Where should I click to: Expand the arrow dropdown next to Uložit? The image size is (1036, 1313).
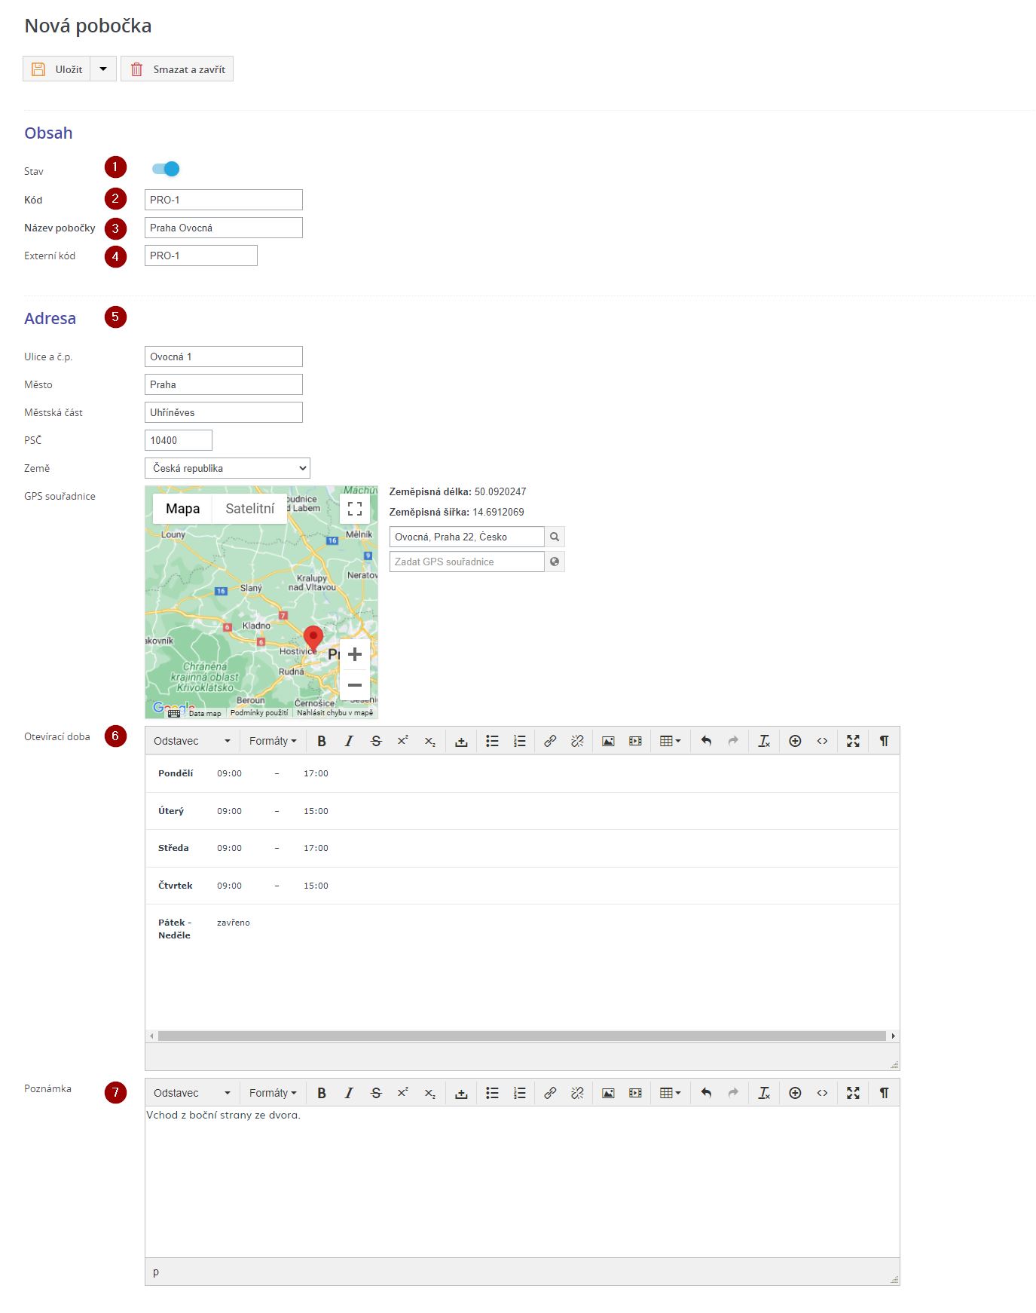tap(103, 69)
